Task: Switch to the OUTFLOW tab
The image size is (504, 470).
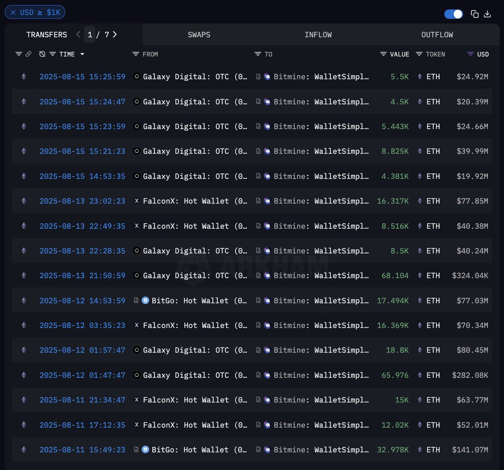Action: (437, 35)
